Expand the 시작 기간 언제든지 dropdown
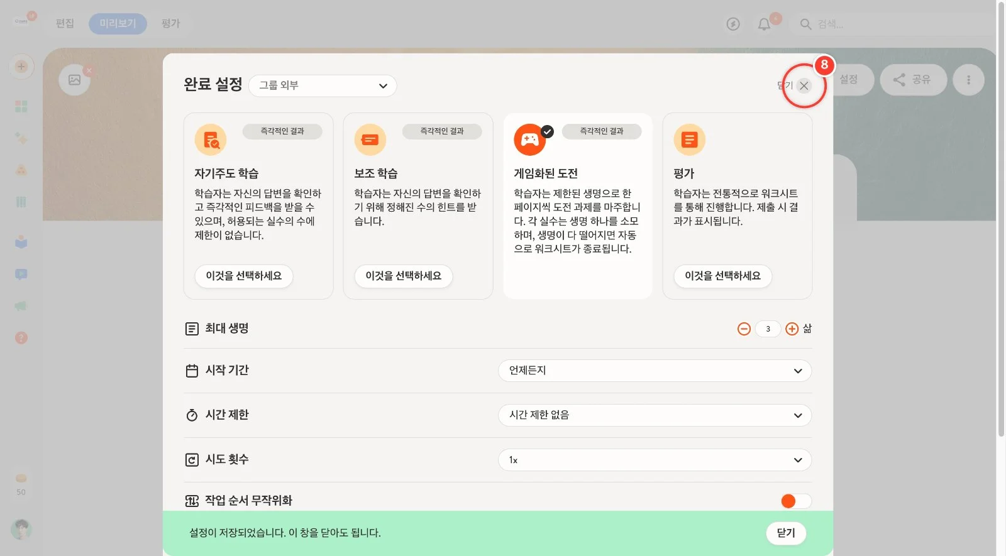1006x556 pixels. [x=655, y=371]
